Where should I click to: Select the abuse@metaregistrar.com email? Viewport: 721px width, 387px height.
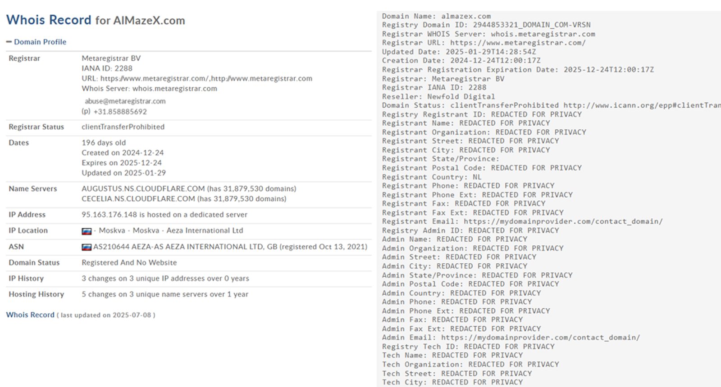point(125,101)
